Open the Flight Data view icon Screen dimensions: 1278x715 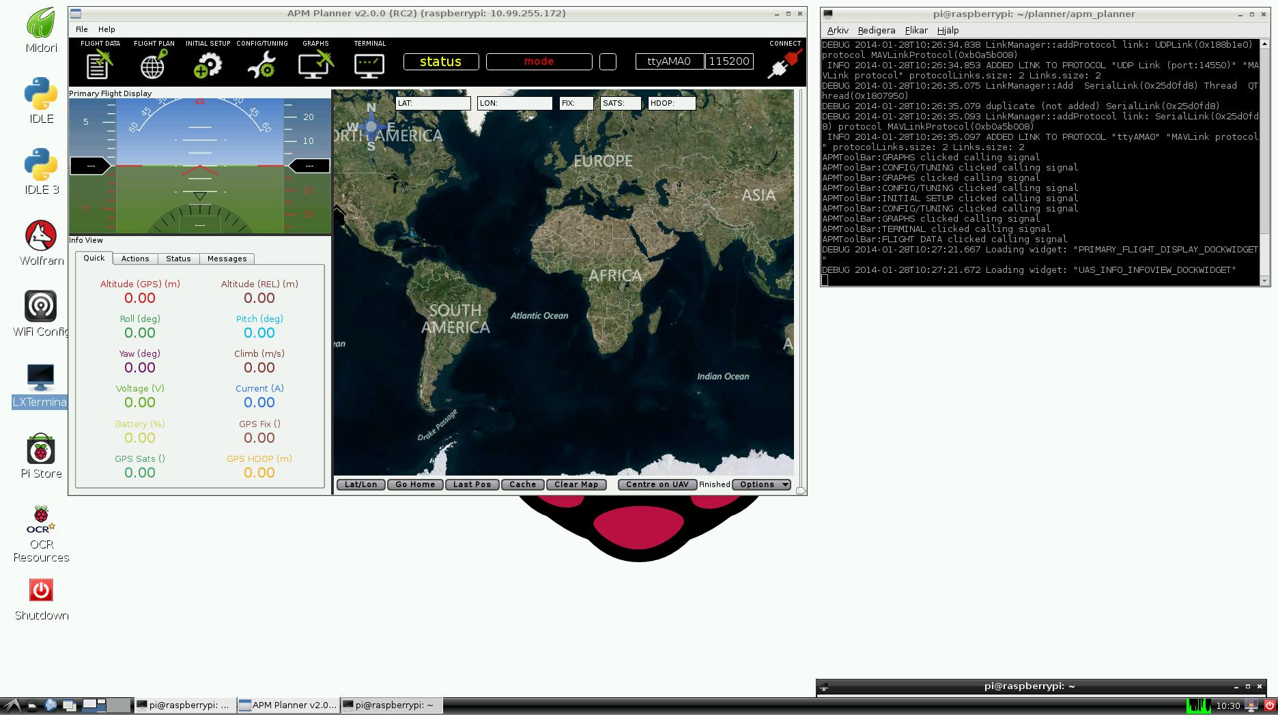[100, 64]
